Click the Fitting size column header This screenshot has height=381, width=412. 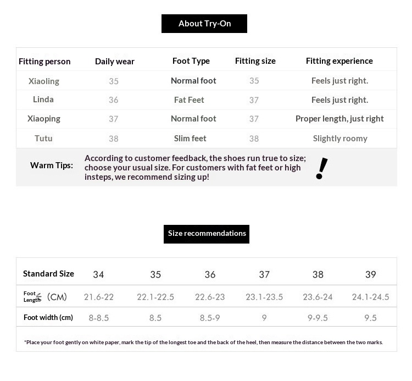tap(255, 61)
